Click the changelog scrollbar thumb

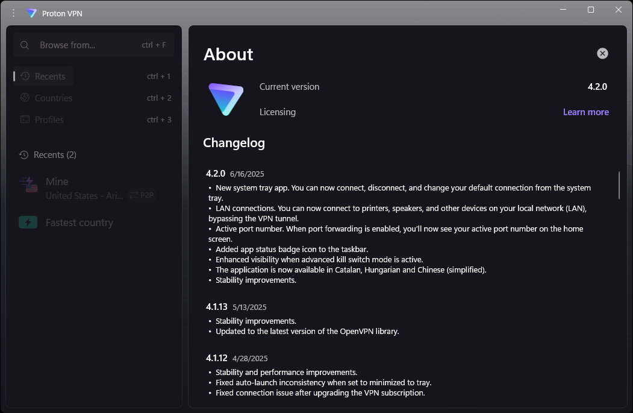[619, 186]
